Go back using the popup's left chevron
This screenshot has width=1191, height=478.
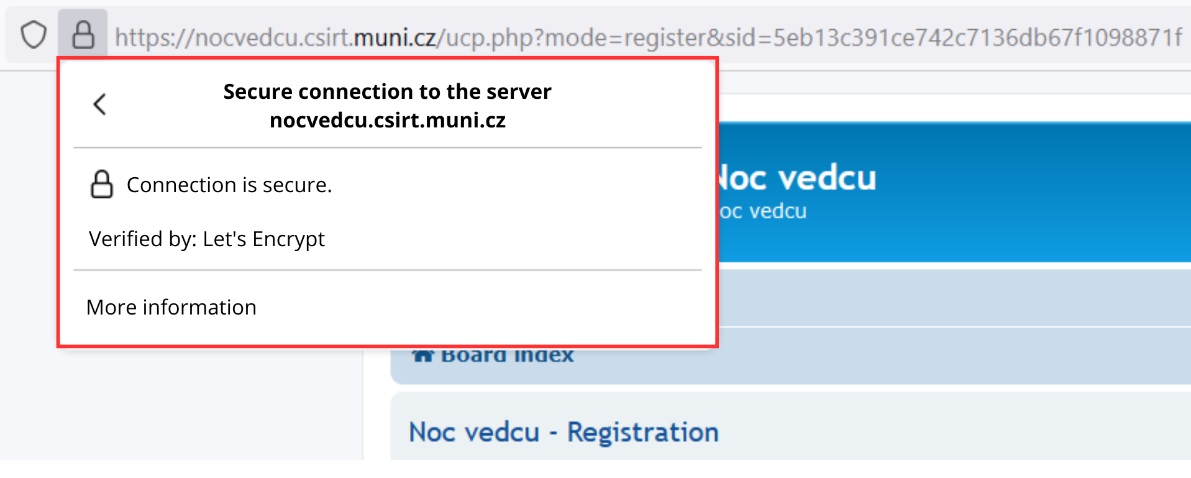[x=99, y=104]
